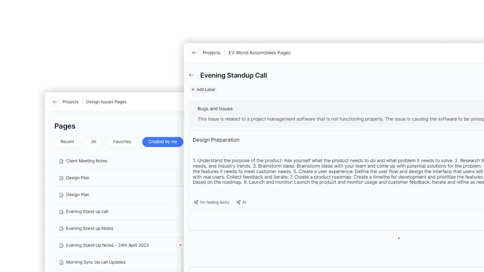Open Evening Stand up Notes page
484x272 pixels.
[x=90, y=229]
